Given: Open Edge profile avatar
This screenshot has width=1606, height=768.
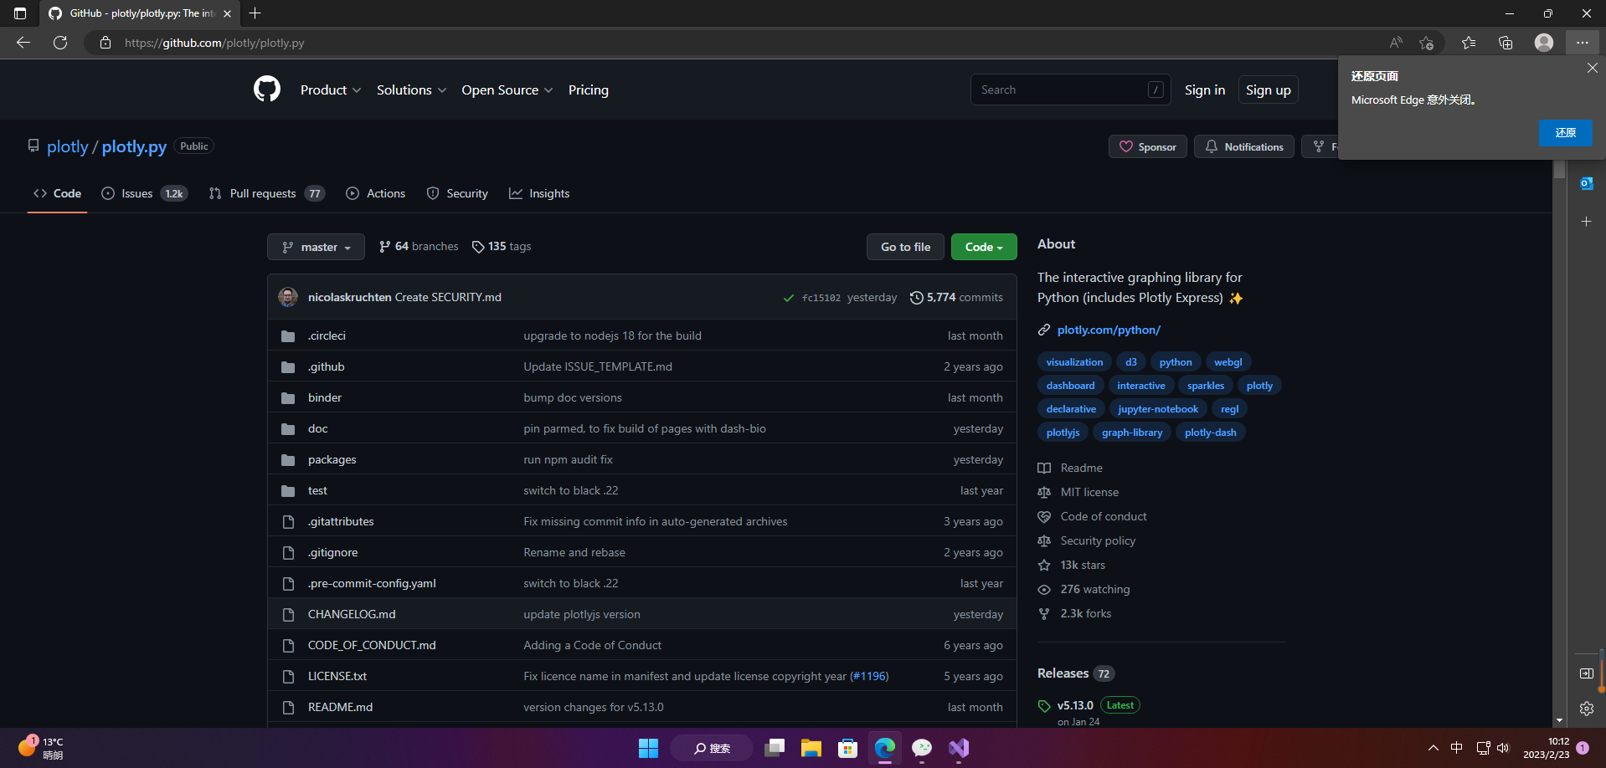Looking at the screenshot, I should [x=1544, y=43].
